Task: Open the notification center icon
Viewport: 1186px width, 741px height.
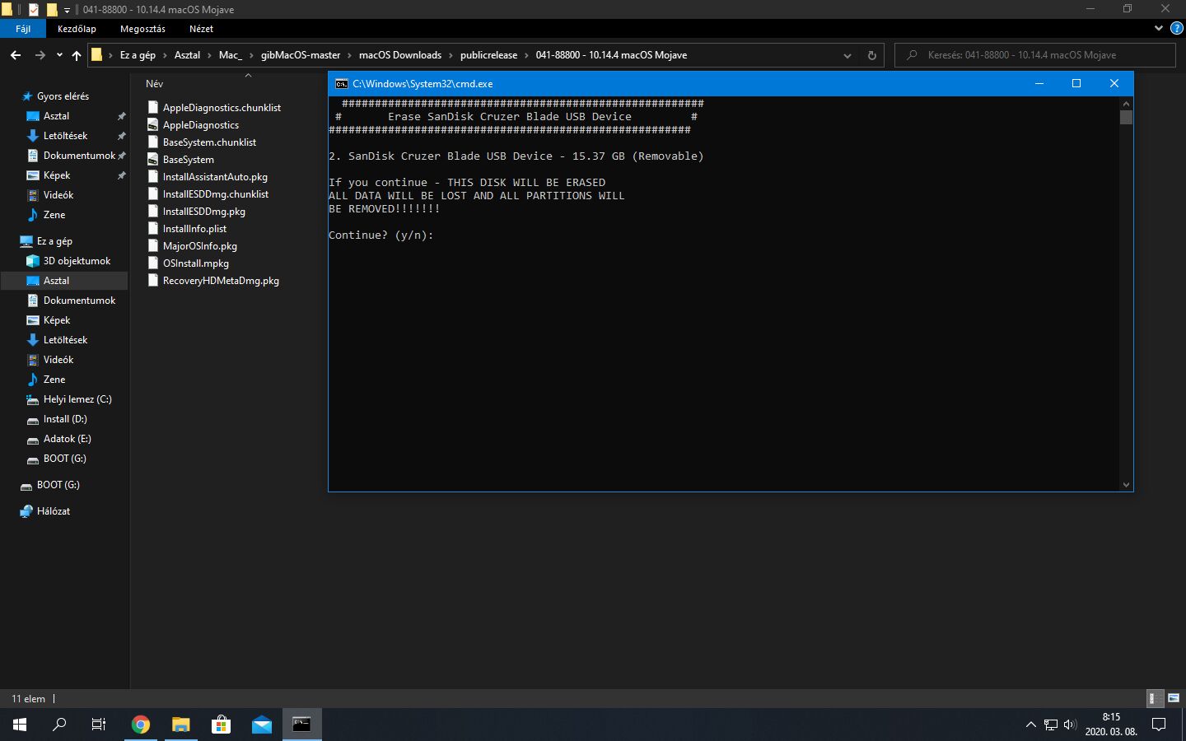Action: pos(1159,725)
